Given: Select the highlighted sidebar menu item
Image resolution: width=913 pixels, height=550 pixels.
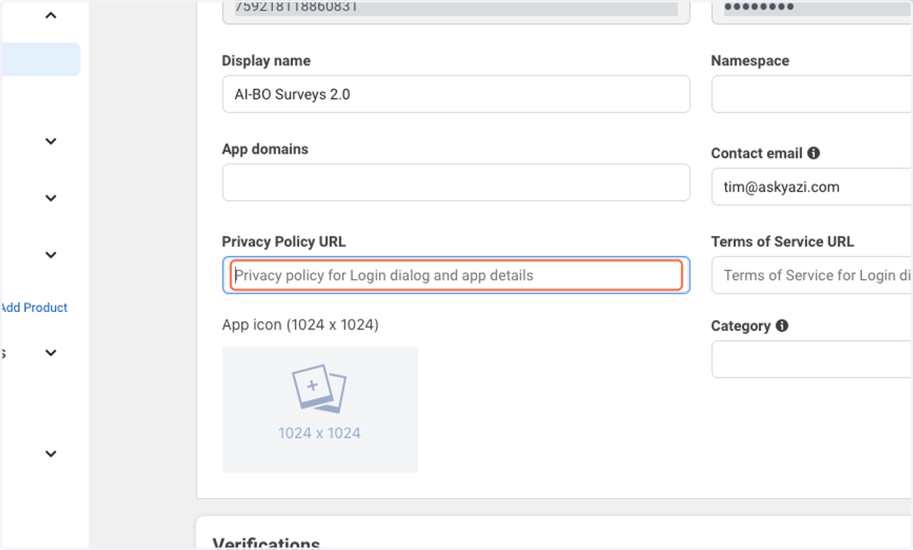Looking at the screenshot, I should click(x=40, y=59).
